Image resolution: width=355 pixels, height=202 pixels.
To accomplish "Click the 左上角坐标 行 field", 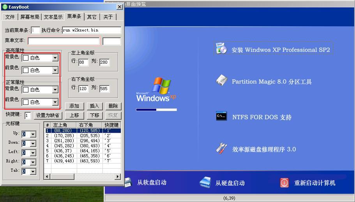I will pos(83,62).
